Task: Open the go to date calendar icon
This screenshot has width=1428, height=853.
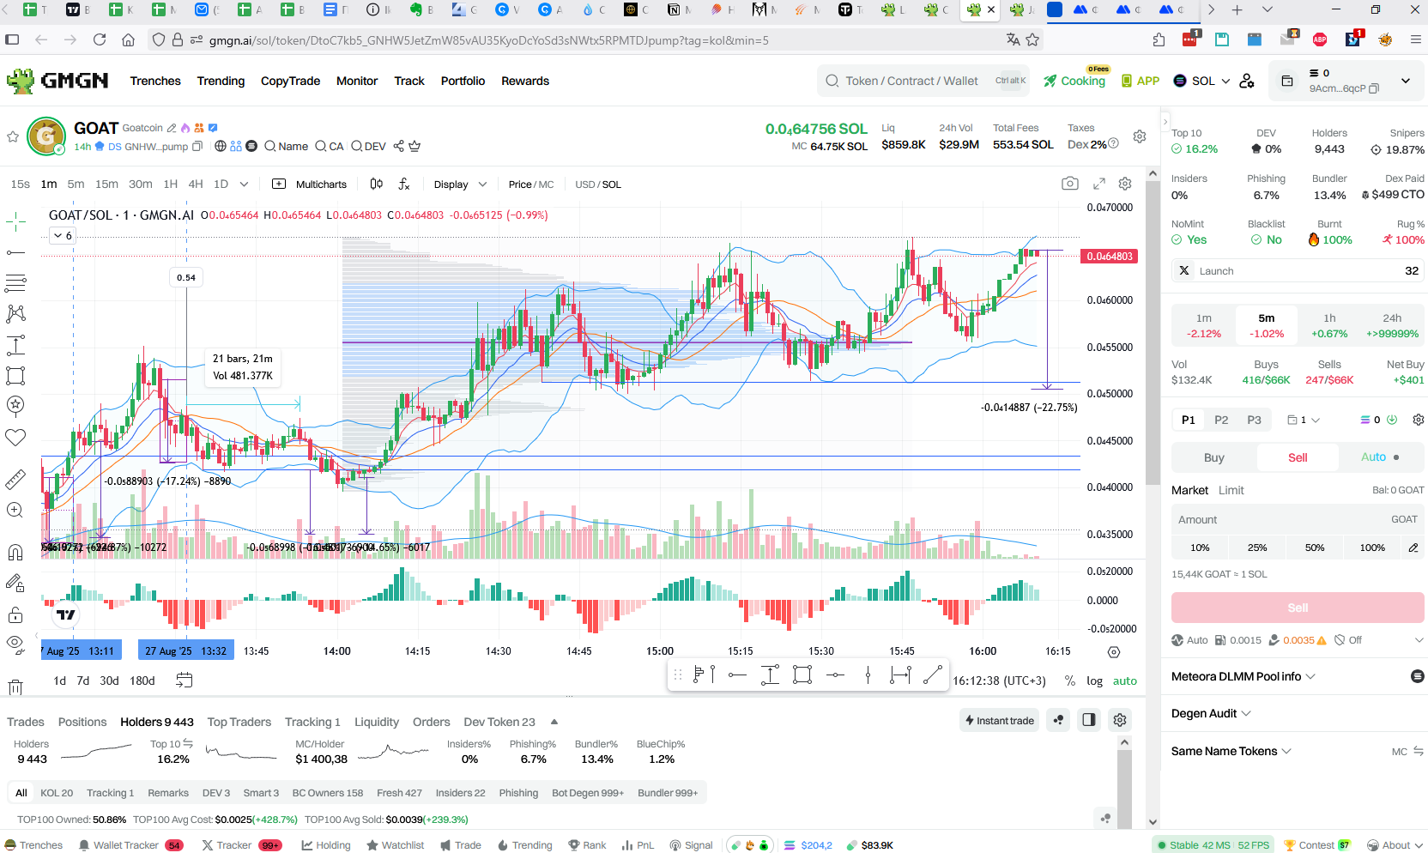Action: point(184,681)
